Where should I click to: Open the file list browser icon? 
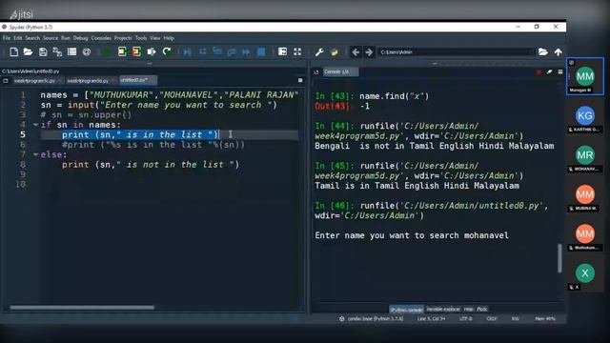[72, 51]
